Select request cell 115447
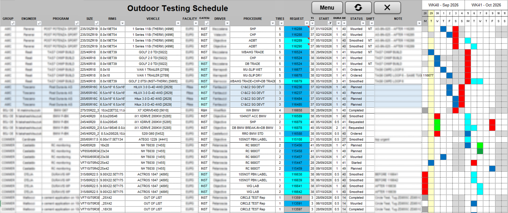This screenshot has height=213, width=508. [x=297, y=163]
